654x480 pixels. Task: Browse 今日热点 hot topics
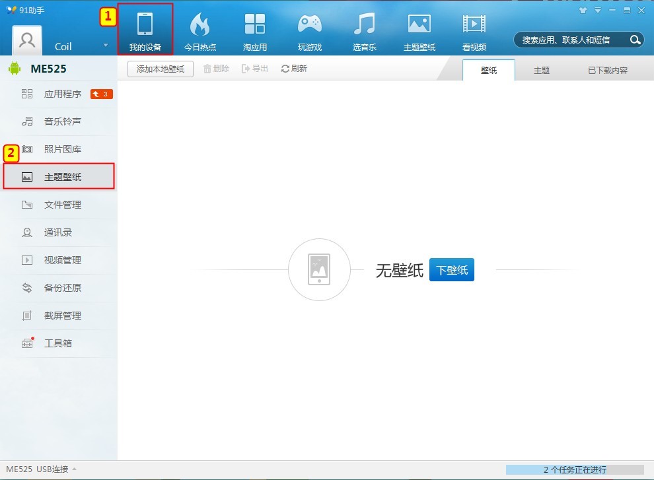pos(201,30)
